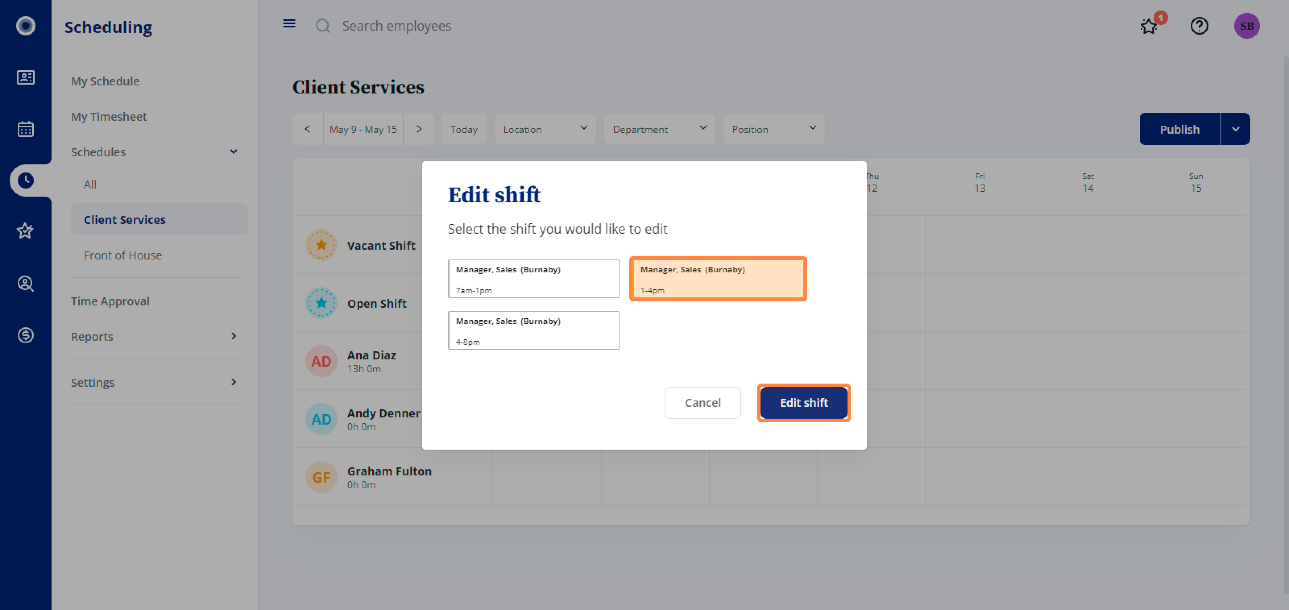Cancel the Edit shift dialog
The width and height of the screenshot is (1289, 610).
(x=703, y=403)
